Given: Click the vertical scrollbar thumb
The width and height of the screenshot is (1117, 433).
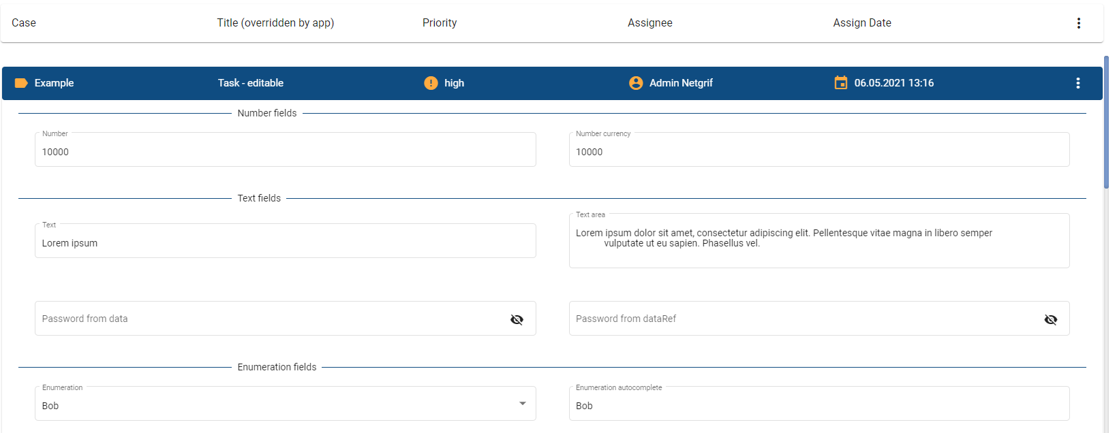Looking at the screenshot, I should (1105, 123).
